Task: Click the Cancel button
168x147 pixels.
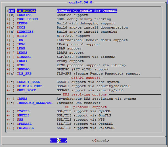Action: click(100, 140)
